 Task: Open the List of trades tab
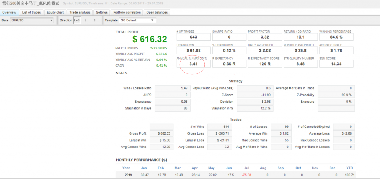coord(32,12)
